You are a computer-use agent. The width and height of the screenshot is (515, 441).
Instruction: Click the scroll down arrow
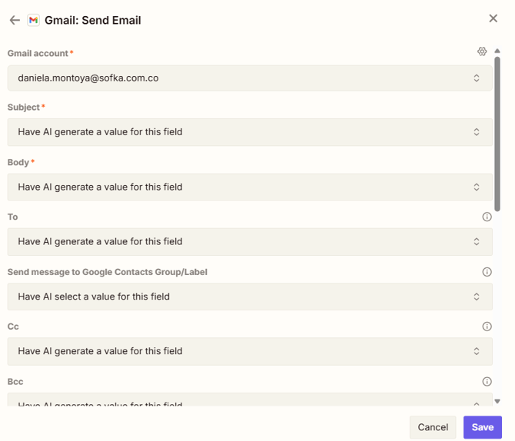click(497, 401)
